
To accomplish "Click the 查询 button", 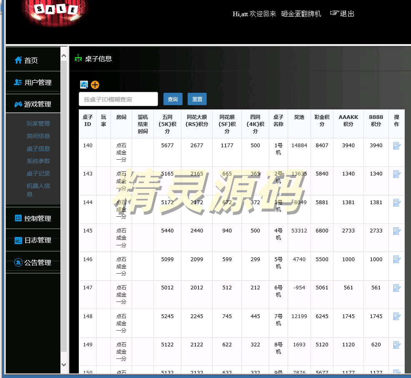I will (x=173, y=99).
